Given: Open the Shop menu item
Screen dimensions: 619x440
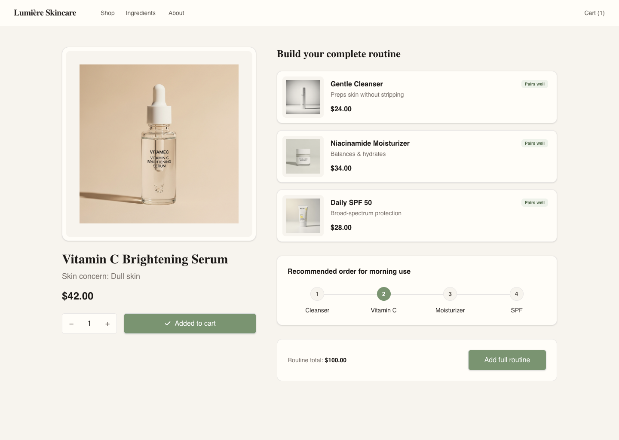Looking at the screenshot, I should (x=107, y=13).
